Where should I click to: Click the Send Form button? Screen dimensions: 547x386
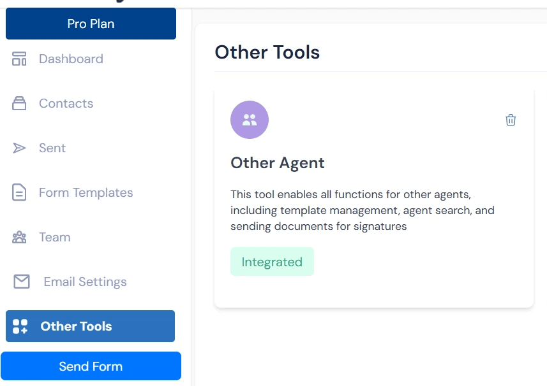coord(91,366)
